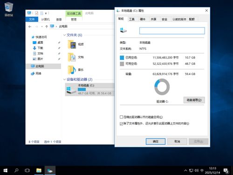The height and width of the screenshot is (175, 233).
Task: Click the drive usage donut chart
Action: (162, 87)
